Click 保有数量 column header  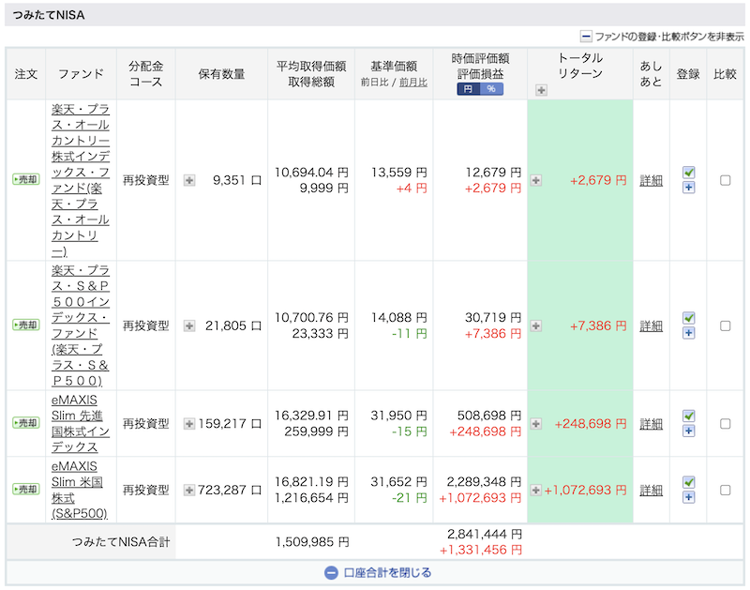coord(221,74)
